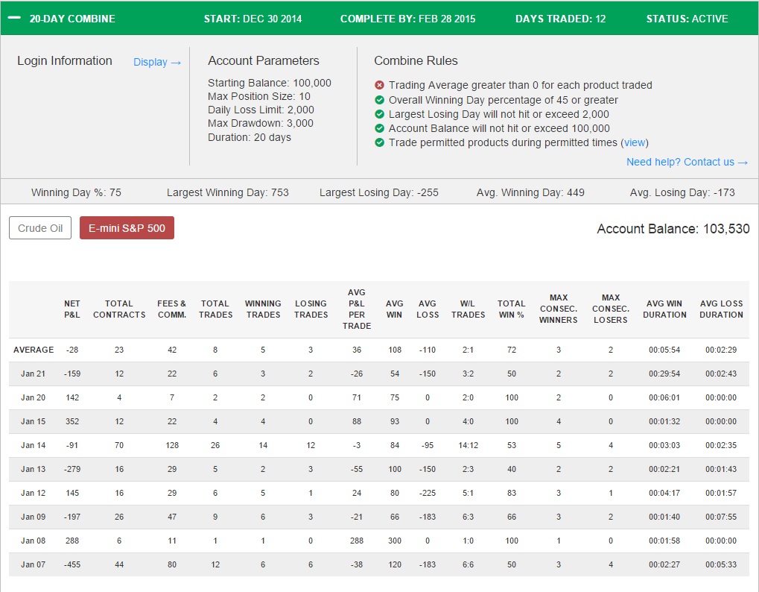Viewport: 759px width, 592px height.
Task: Click the TOTAL WIN % column header
Action: click(x=511, y=309)
